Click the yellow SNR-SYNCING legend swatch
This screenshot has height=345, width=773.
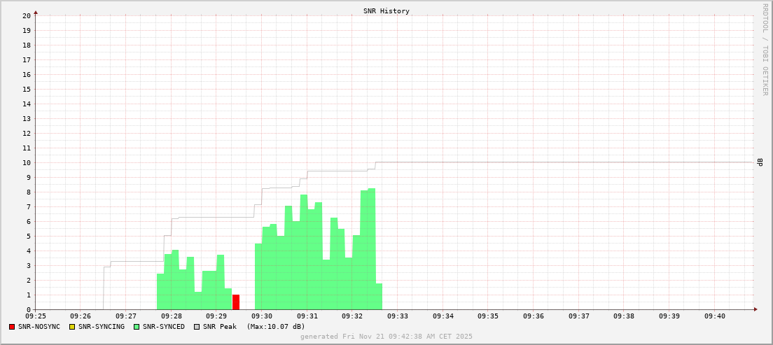(72, 327)
